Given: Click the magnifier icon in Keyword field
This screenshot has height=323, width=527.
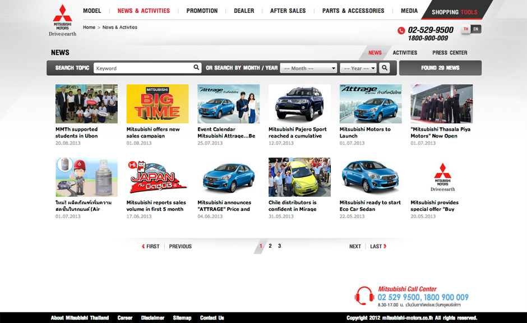Looking at the screenshot, I should click(196, 67).
